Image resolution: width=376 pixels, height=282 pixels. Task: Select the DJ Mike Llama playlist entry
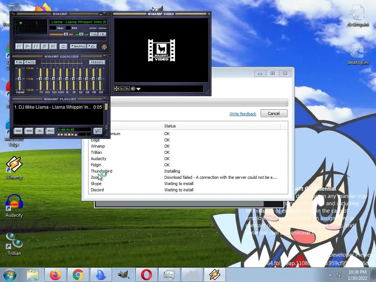(x=58, y=107)
